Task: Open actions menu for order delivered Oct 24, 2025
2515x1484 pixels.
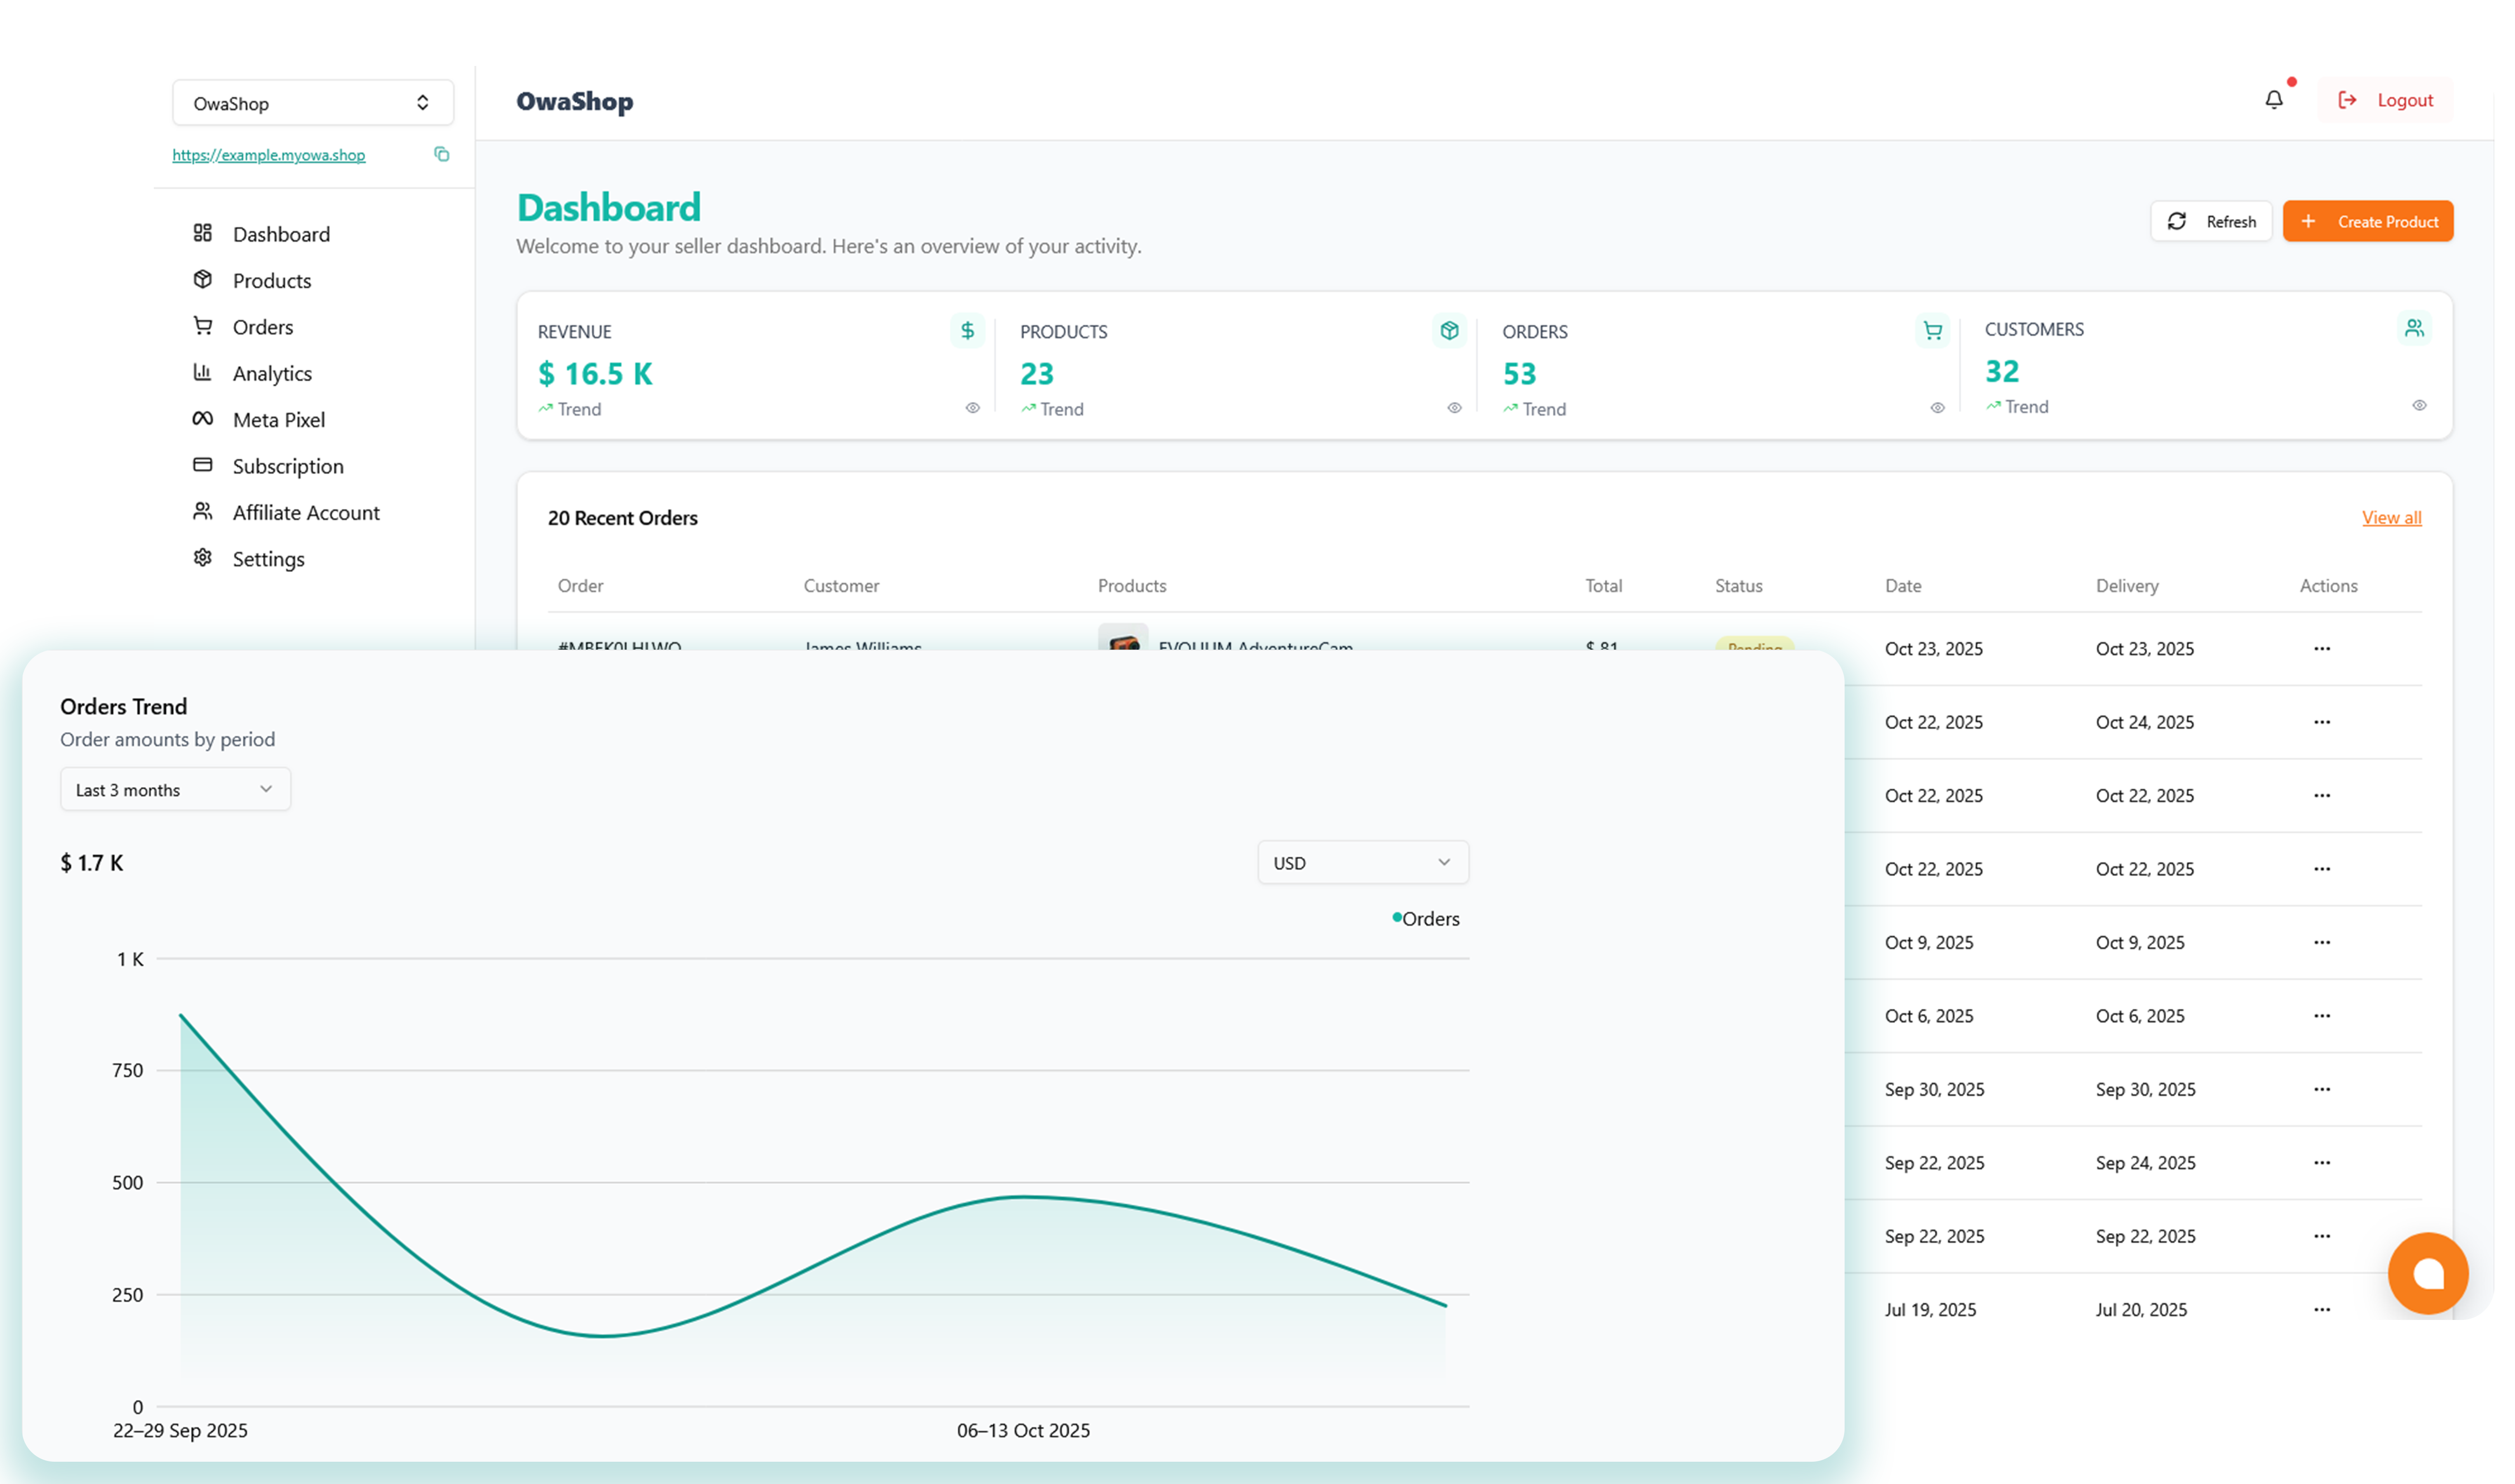Action: (2322, 722)
